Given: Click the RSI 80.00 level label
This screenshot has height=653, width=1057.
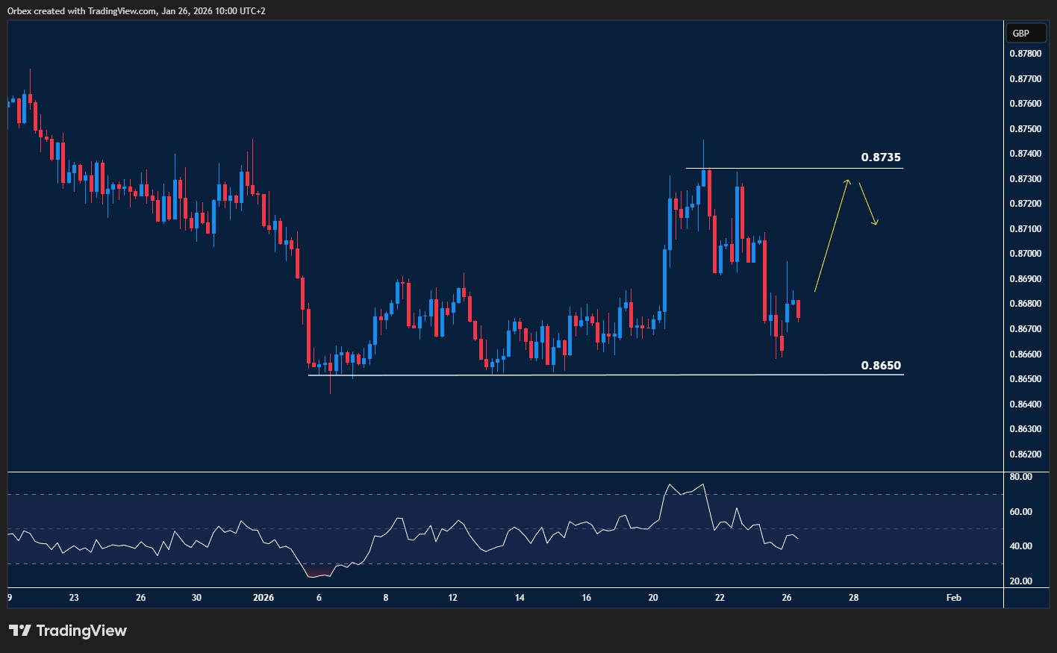Looking at the screenshot, I should (x=1020, y=476).
